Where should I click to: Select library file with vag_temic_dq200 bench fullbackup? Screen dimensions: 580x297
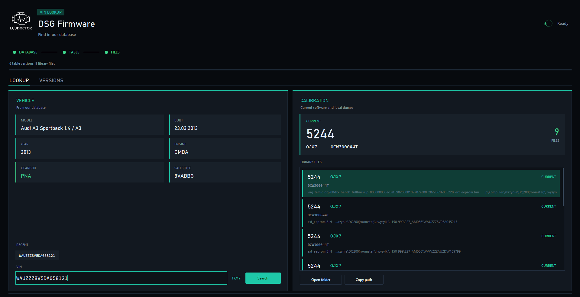(431, 184)
